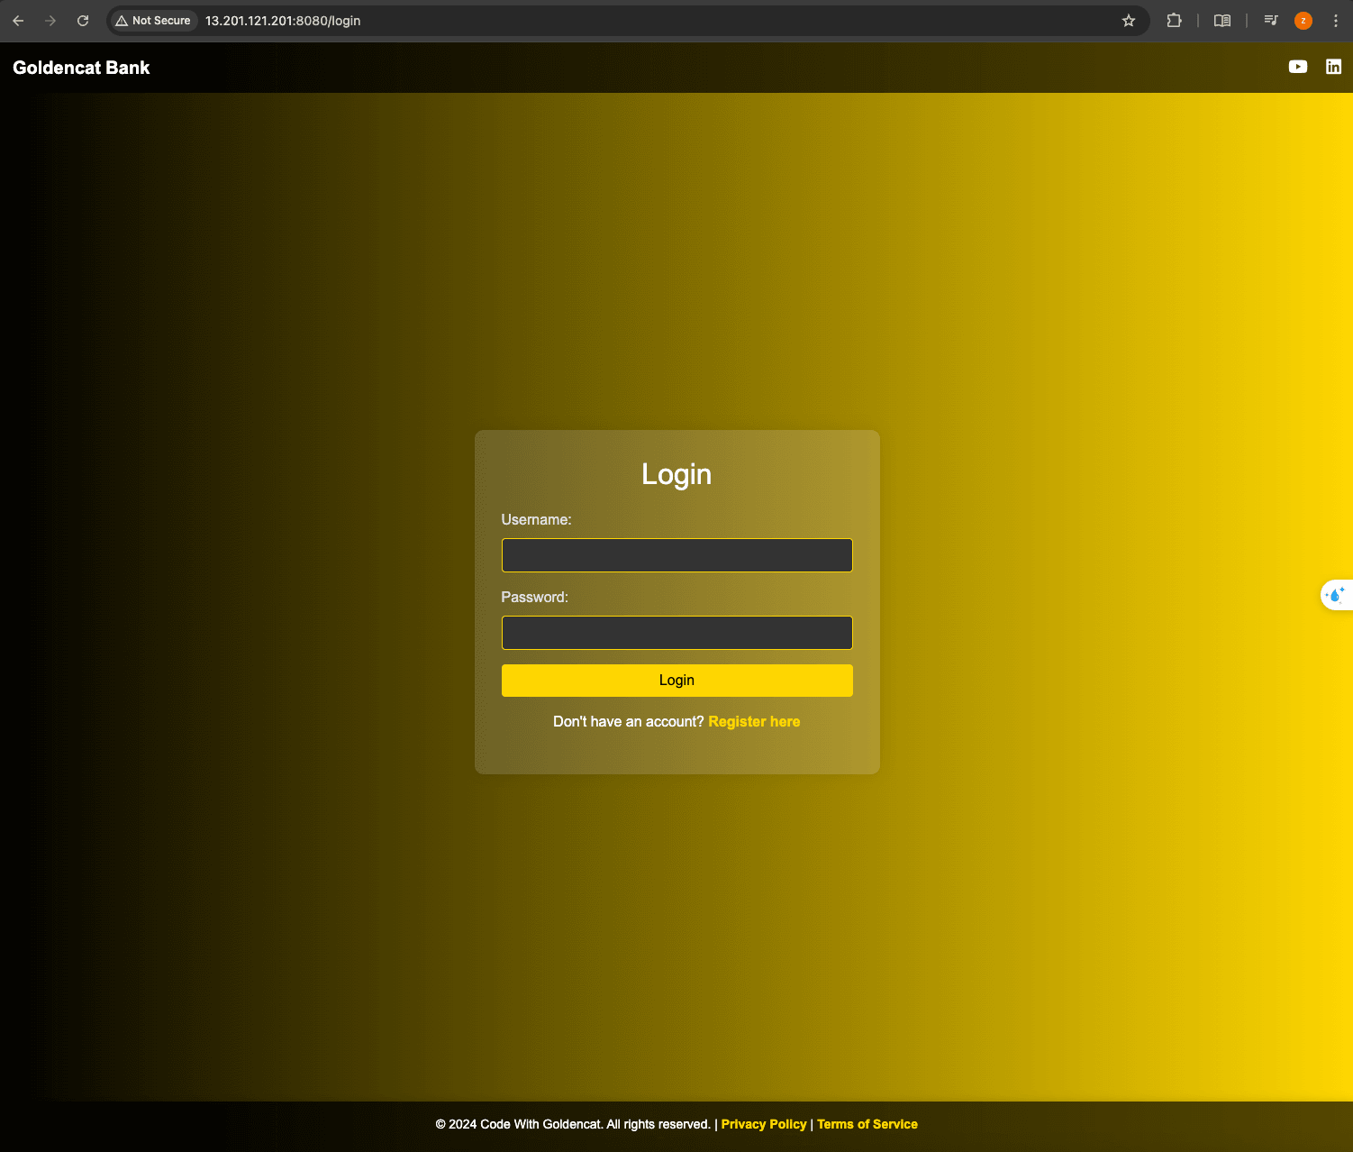Viewport: 1353px width, 1152px height.
Task: Focus the Username input field
Action: click(676, 555)
